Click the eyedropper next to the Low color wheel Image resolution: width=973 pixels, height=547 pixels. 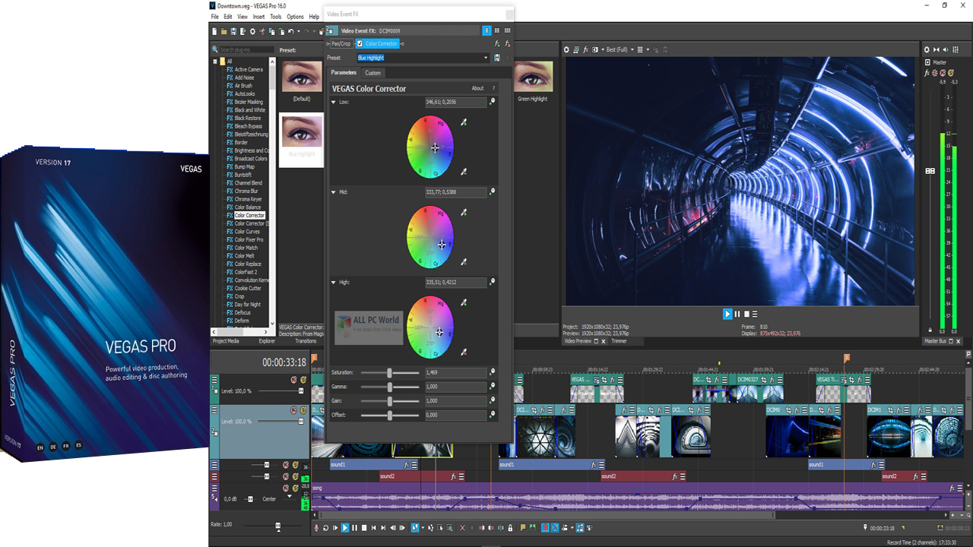tap(464, 122)
